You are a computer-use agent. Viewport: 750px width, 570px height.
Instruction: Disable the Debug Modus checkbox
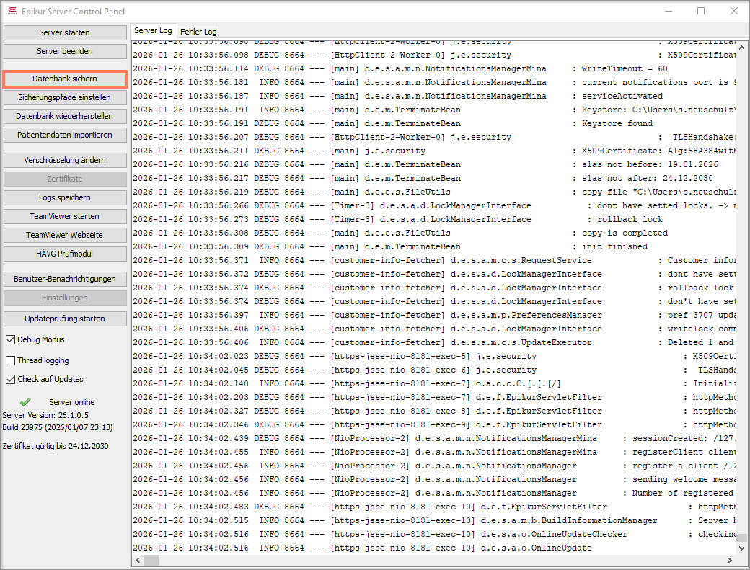tap(11, 339)
